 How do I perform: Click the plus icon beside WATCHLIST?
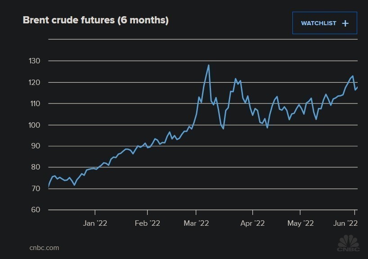(345, 23)
